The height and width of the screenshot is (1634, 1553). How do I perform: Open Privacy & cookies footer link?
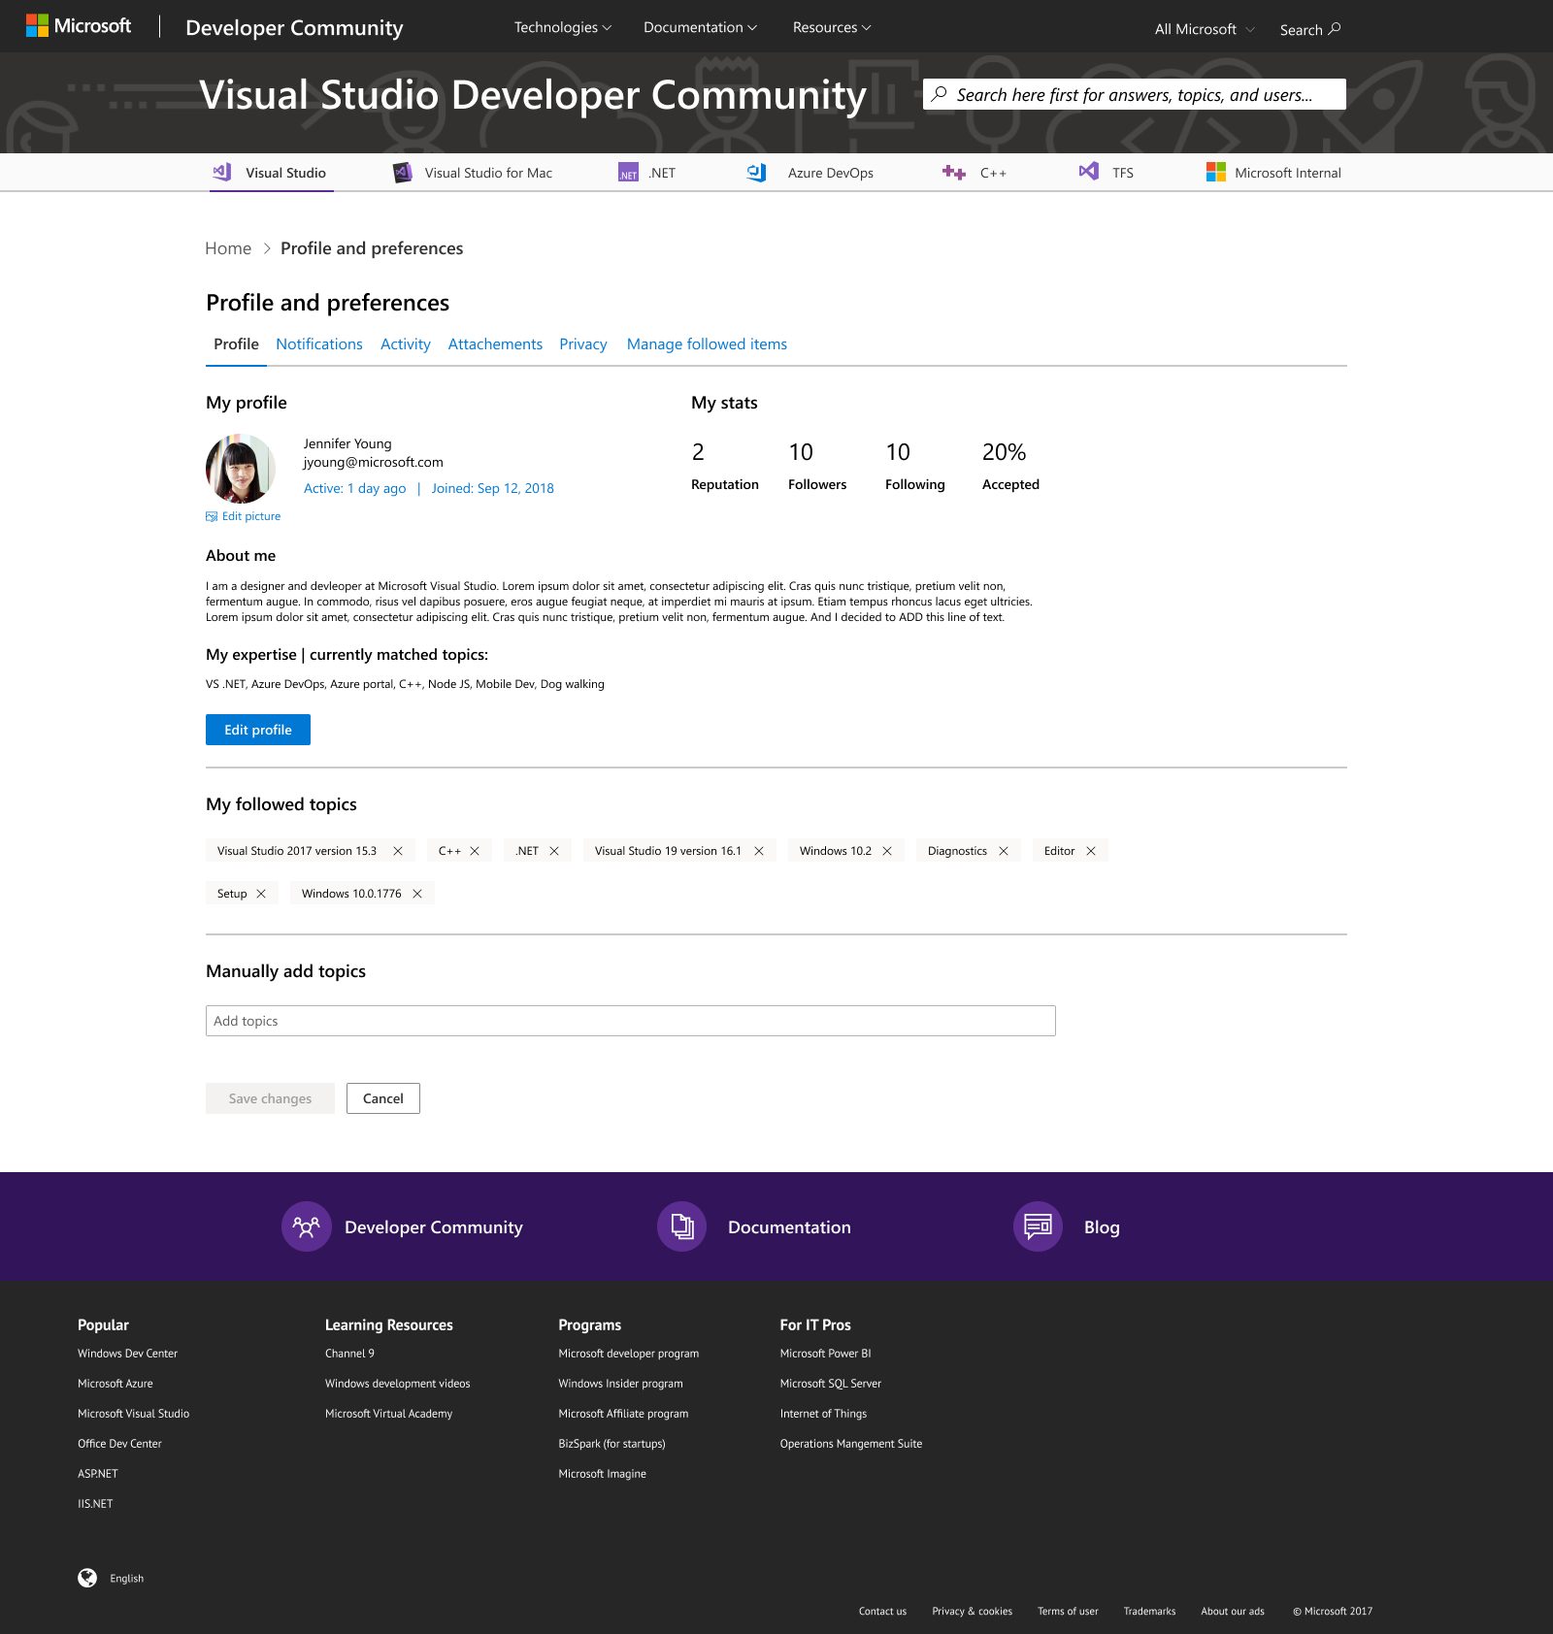(x=972, y=1612)
